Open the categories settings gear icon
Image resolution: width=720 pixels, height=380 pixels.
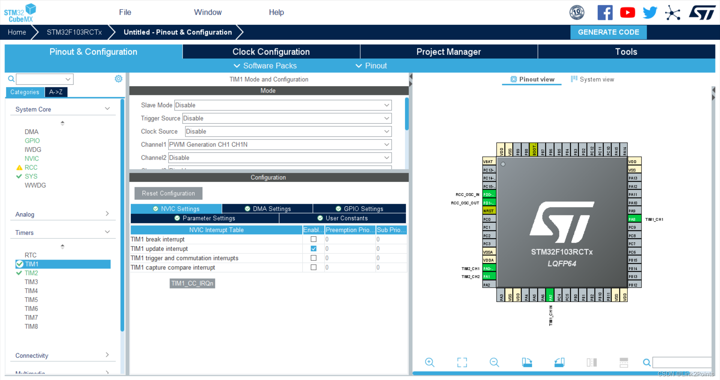pyautogui.click(x=118, y=79)
